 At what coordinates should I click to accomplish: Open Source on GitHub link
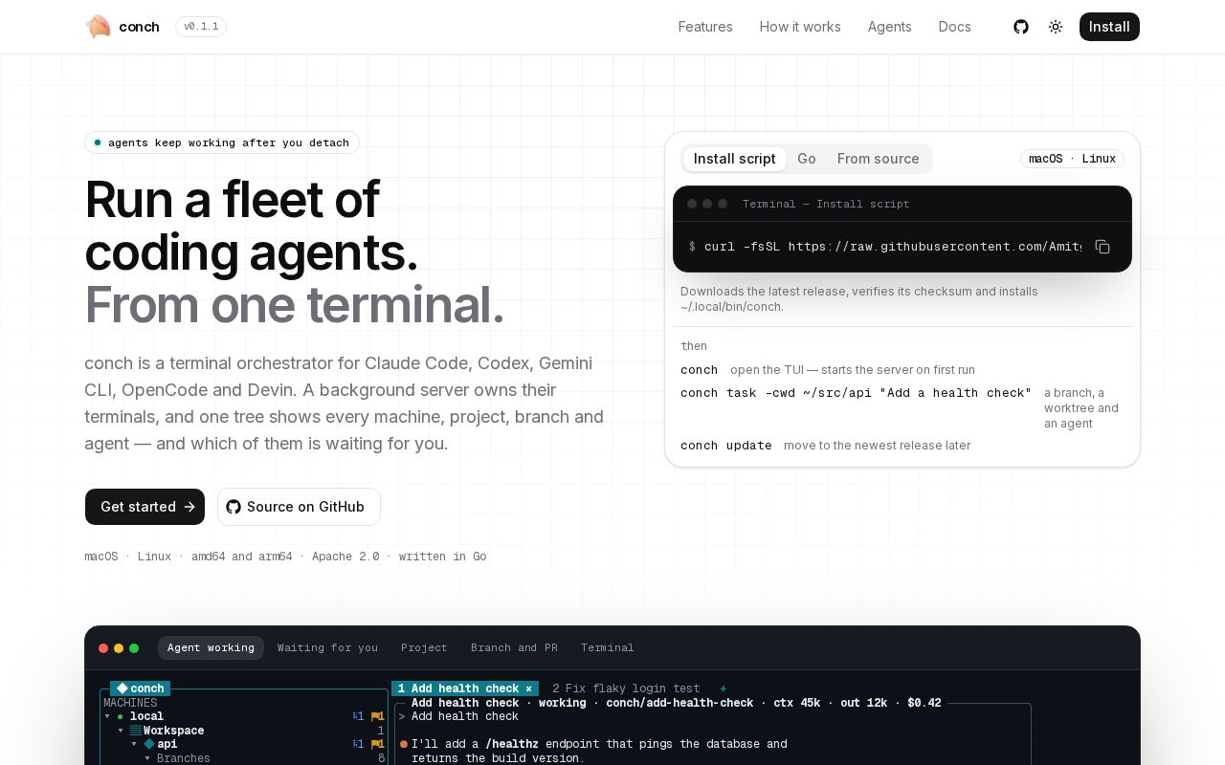(299, 507)
